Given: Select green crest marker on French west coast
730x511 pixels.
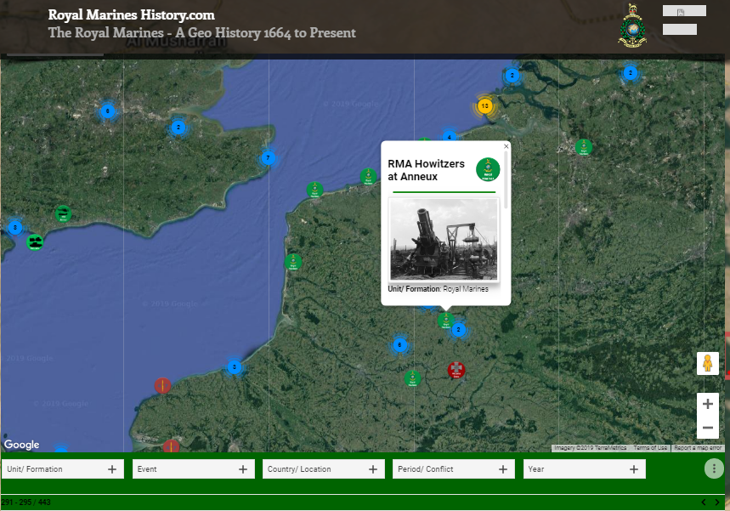Looking at the screenshot, I should [293, 262].
